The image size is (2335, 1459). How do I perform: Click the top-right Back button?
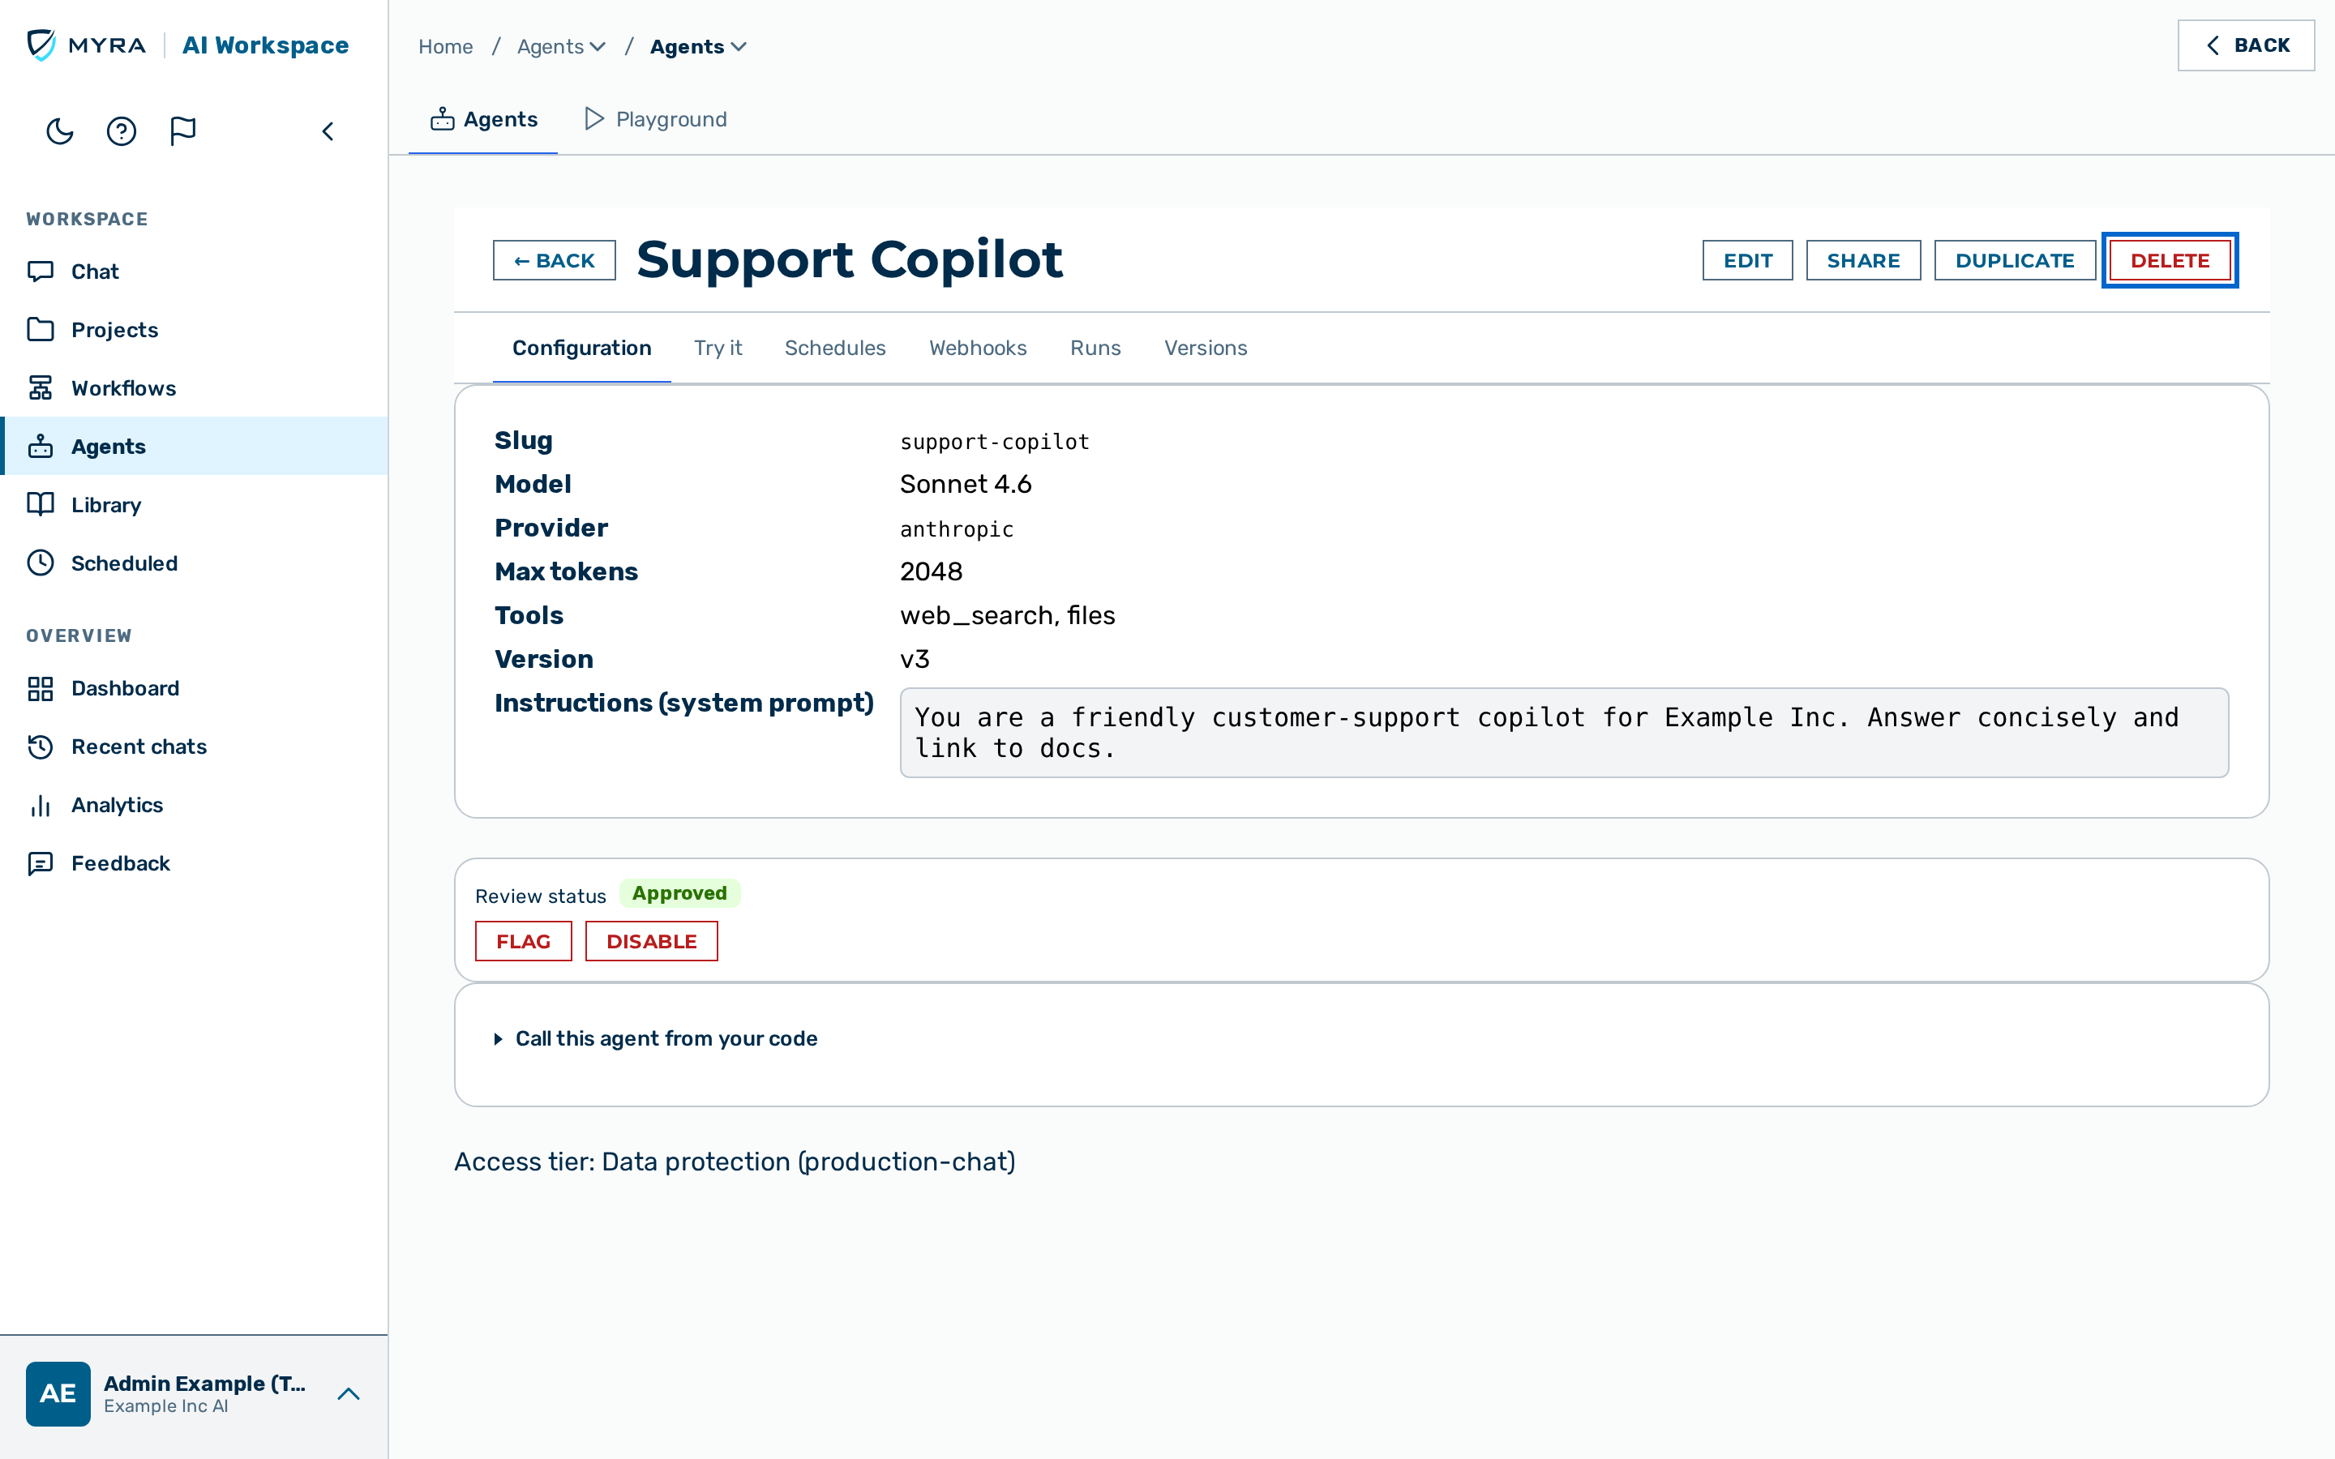coord(2245,45)
